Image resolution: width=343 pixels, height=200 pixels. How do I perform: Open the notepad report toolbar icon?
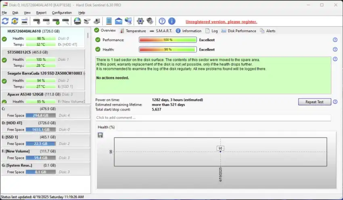[109, 21]
